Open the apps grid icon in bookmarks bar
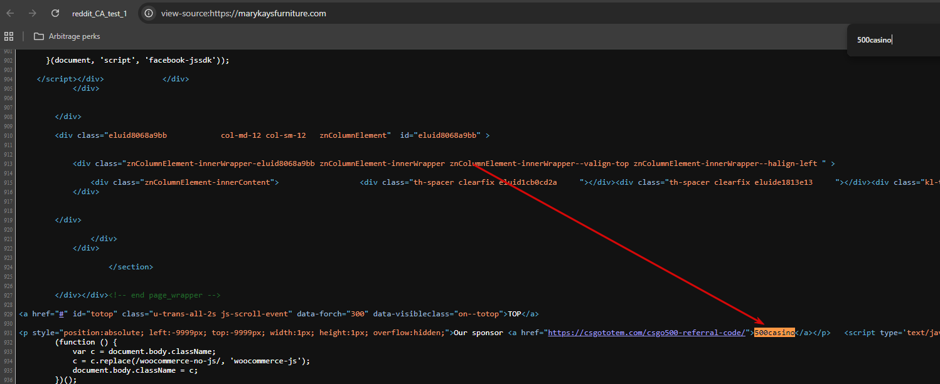 (x=9, y=36)
